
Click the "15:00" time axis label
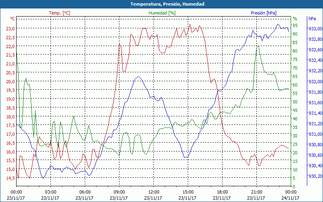pyautogui.click(x=188, y=192)
